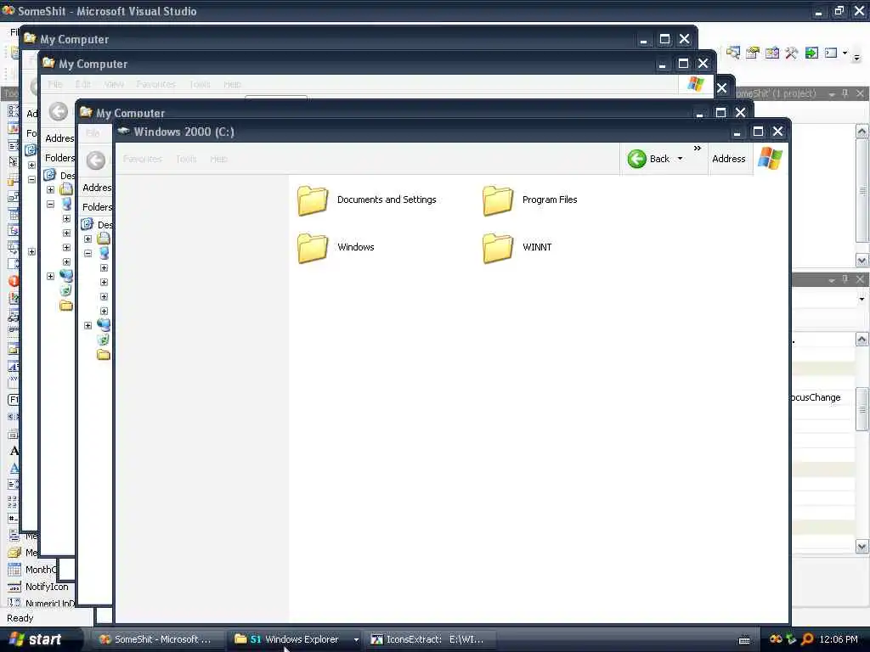Open View menu in the middle My Computer window
Viewport: 870px width, 652px height.
tap(114, 84)
